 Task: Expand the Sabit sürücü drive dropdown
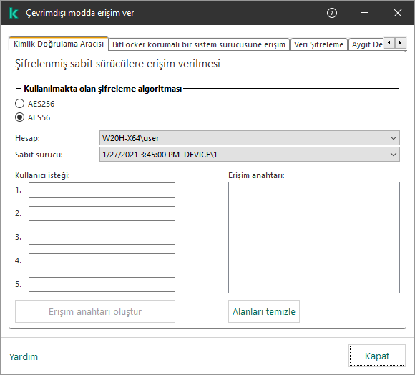250,155
